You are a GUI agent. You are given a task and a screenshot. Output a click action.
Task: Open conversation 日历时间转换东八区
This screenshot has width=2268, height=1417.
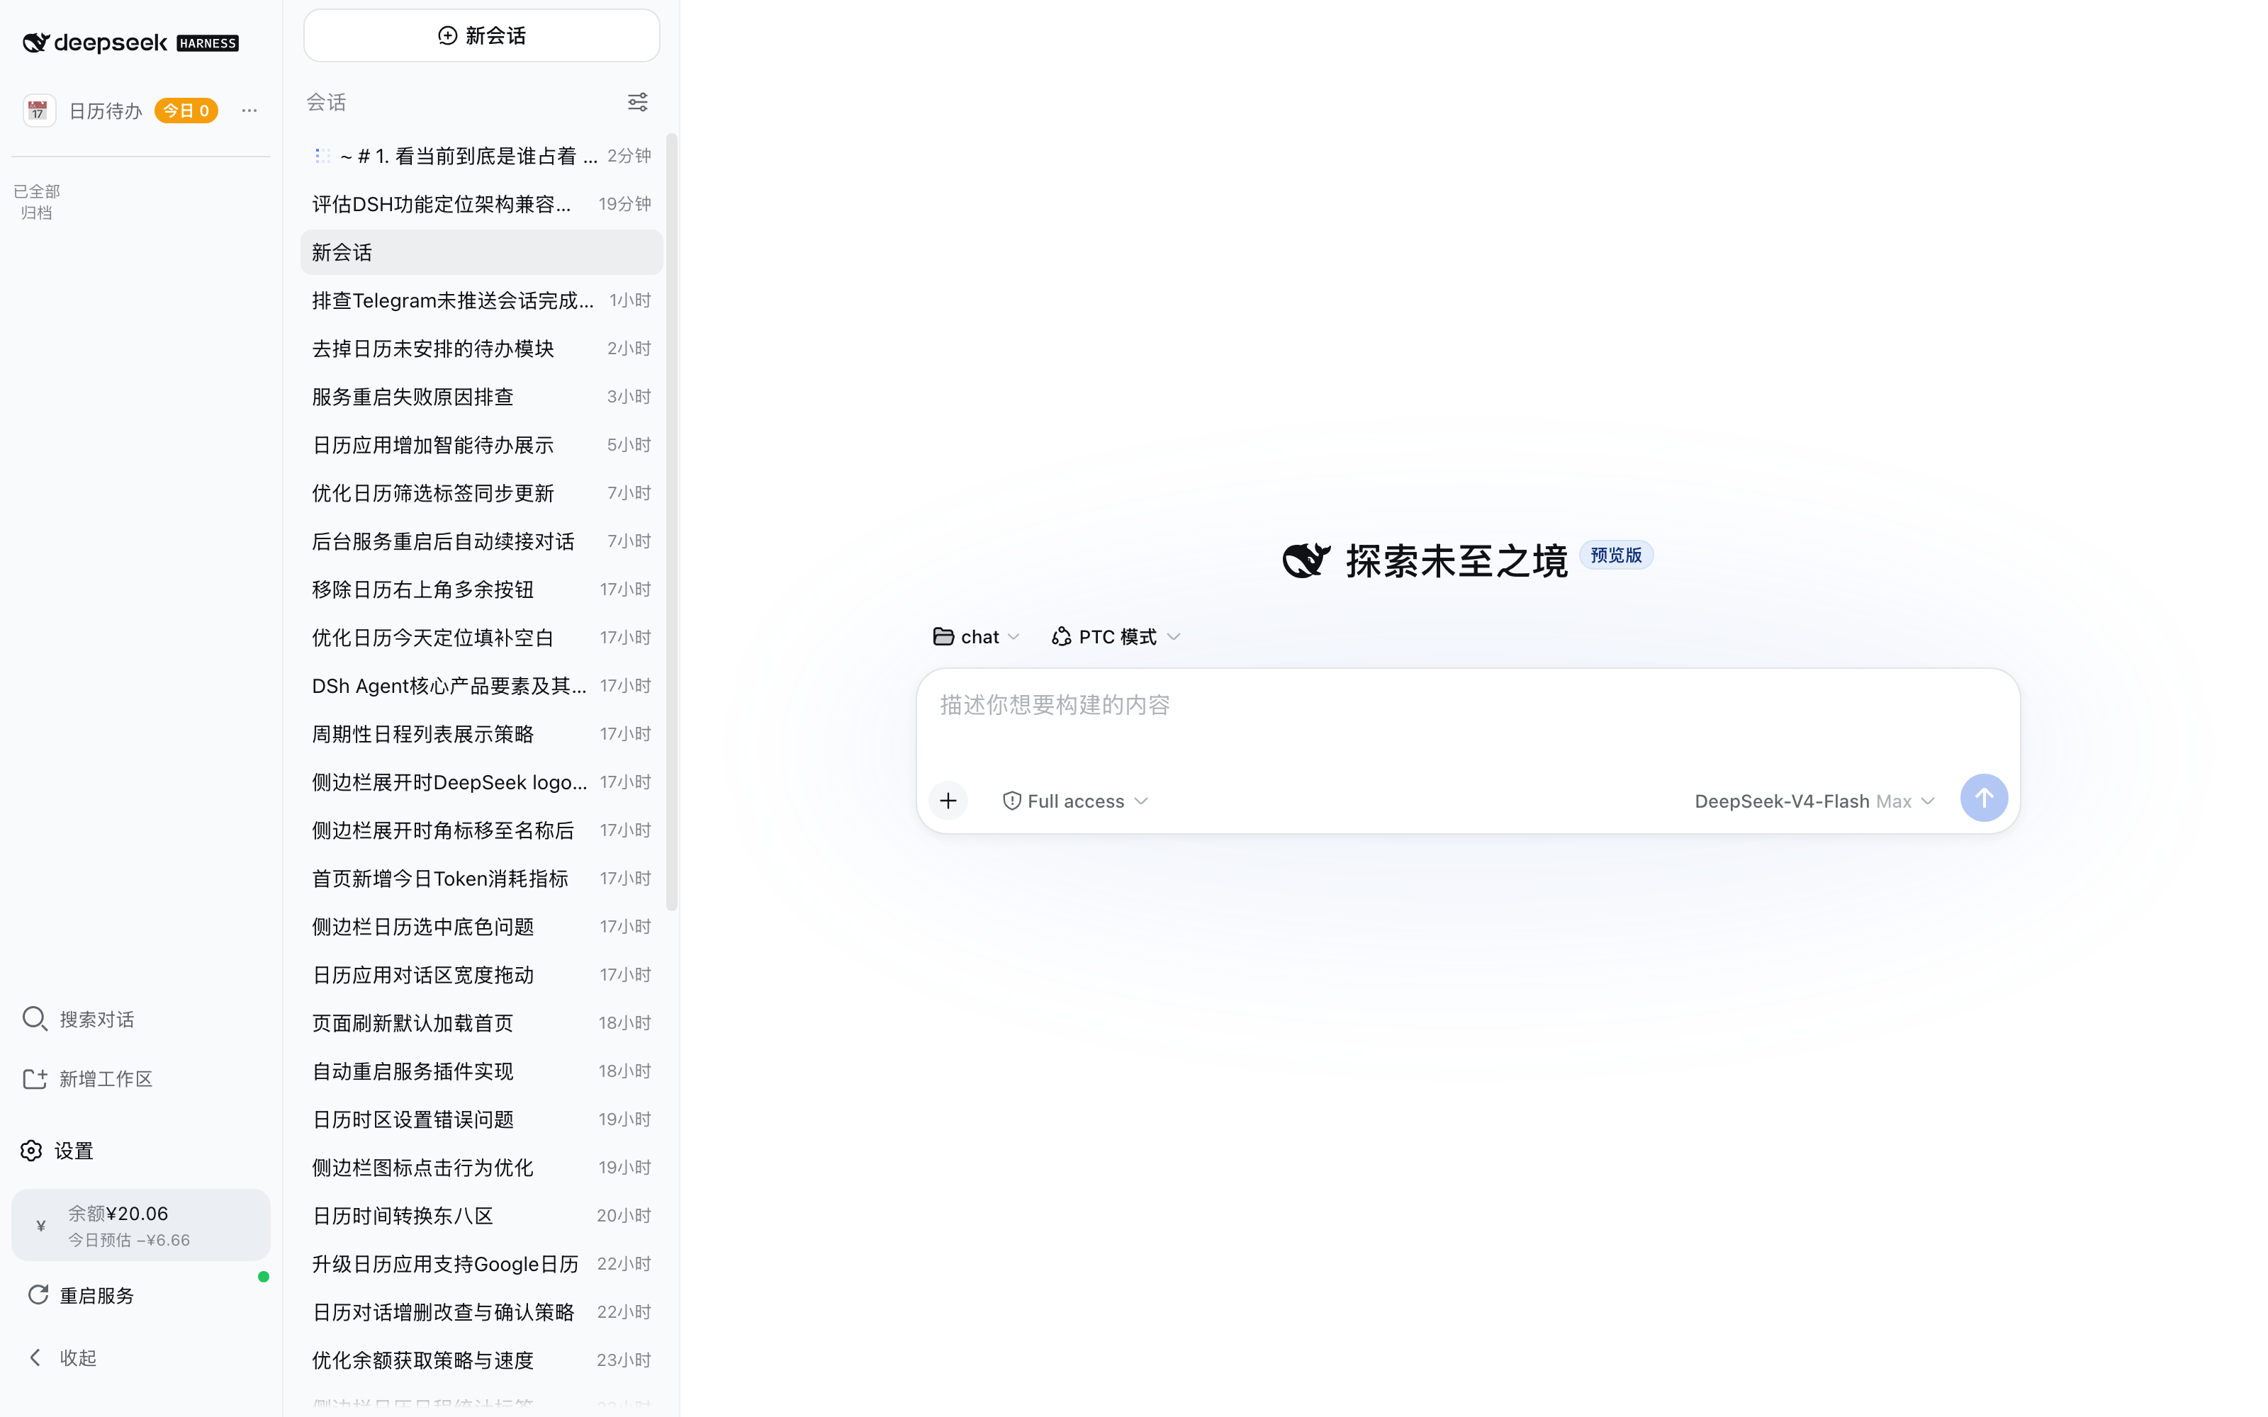click(482, 1216)
